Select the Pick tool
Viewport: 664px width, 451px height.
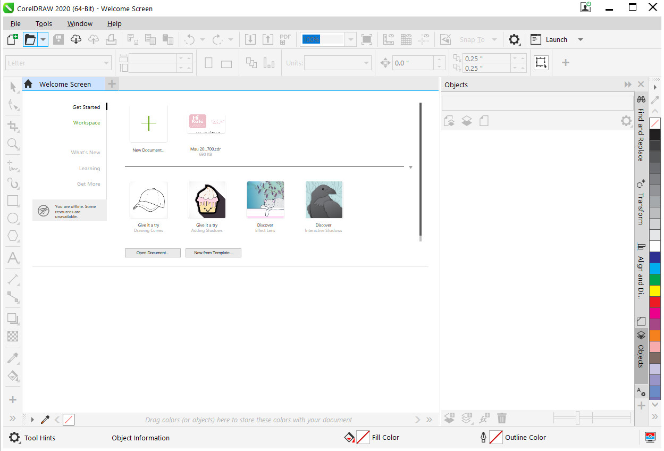pos(13,87)
